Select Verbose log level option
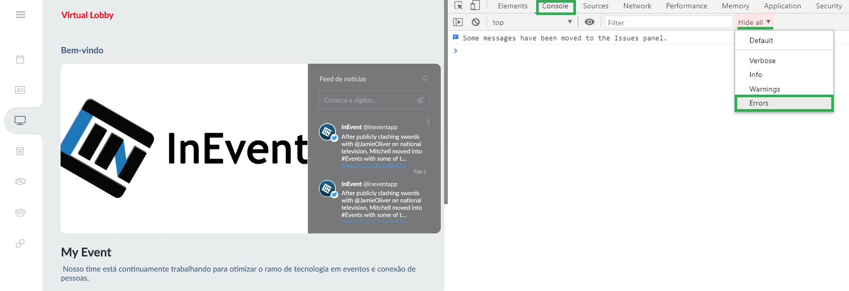The height and width of the screenshot is (291, 849). 784,61
